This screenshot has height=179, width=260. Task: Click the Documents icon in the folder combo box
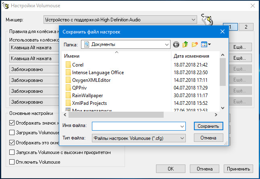[87, 44]
